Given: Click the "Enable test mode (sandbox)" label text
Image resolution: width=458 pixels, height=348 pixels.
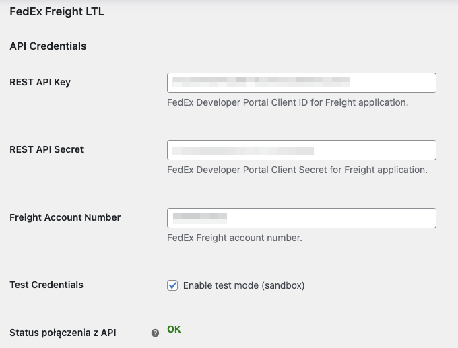Looking at the screenshot, I should click(x=243, y=285).
